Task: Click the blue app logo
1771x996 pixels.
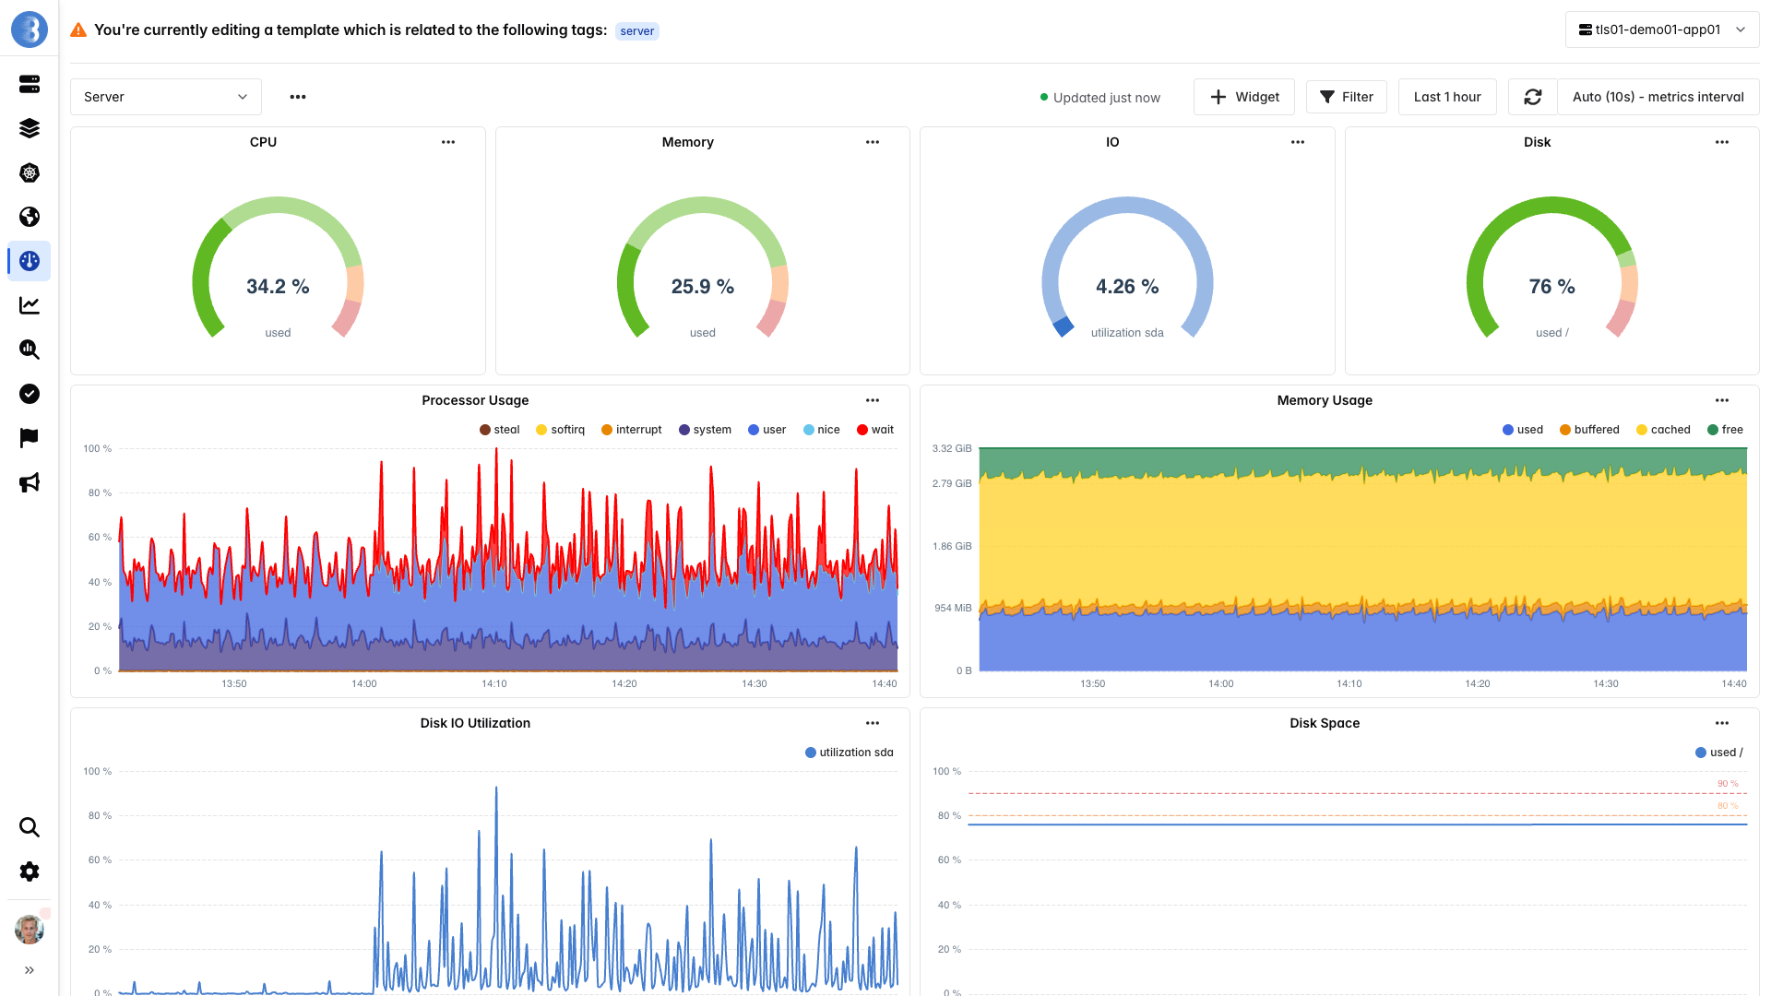Action: pos(30,30)
